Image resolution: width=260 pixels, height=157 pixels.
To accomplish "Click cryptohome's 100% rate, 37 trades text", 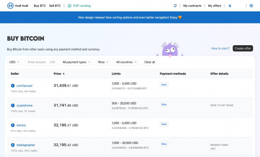I will [23, 111].
